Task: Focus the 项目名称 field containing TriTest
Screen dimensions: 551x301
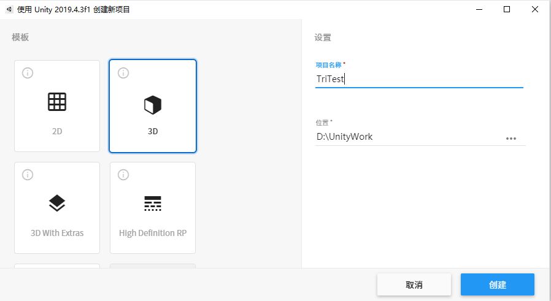Action: [x=419, y=78]
